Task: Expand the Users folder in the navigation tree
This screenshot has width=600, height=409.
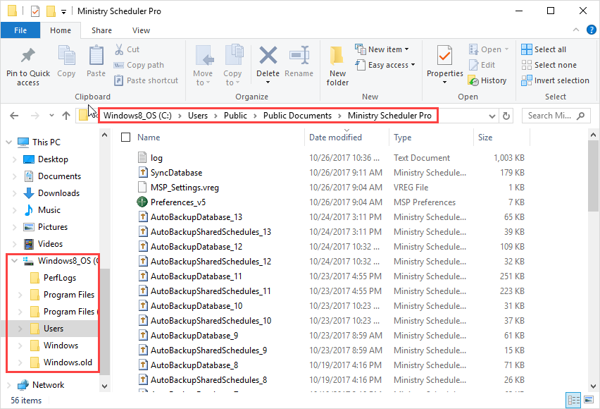Action: [x=19, y=329]
